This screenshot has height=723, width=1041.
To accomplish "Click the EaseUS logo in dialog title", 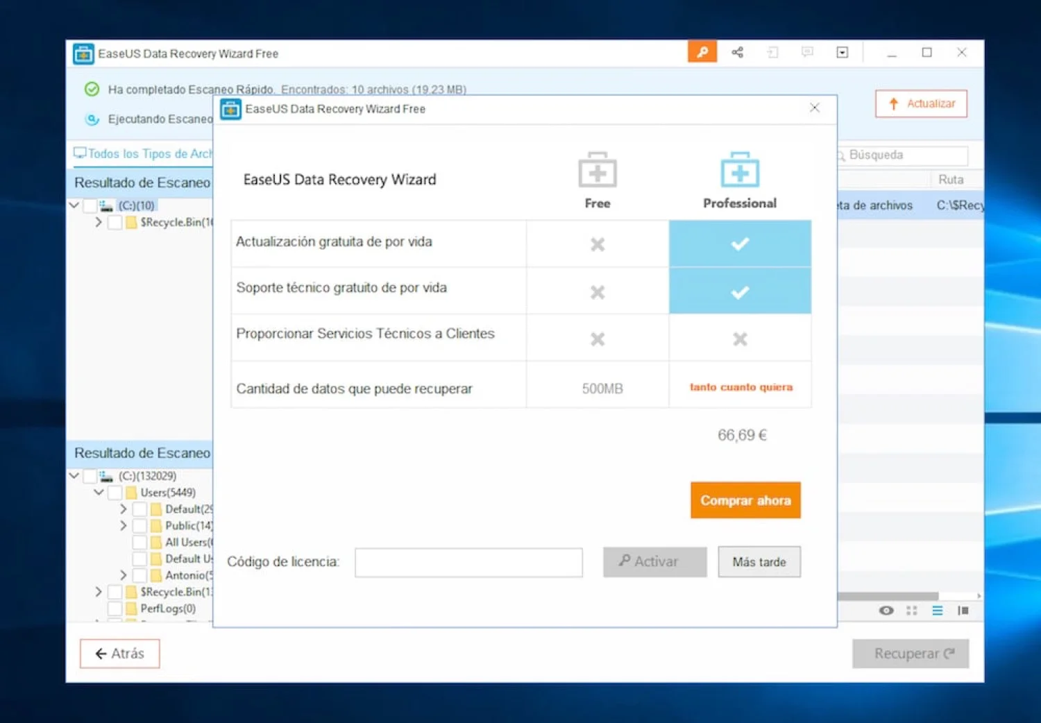I will 230,109.
